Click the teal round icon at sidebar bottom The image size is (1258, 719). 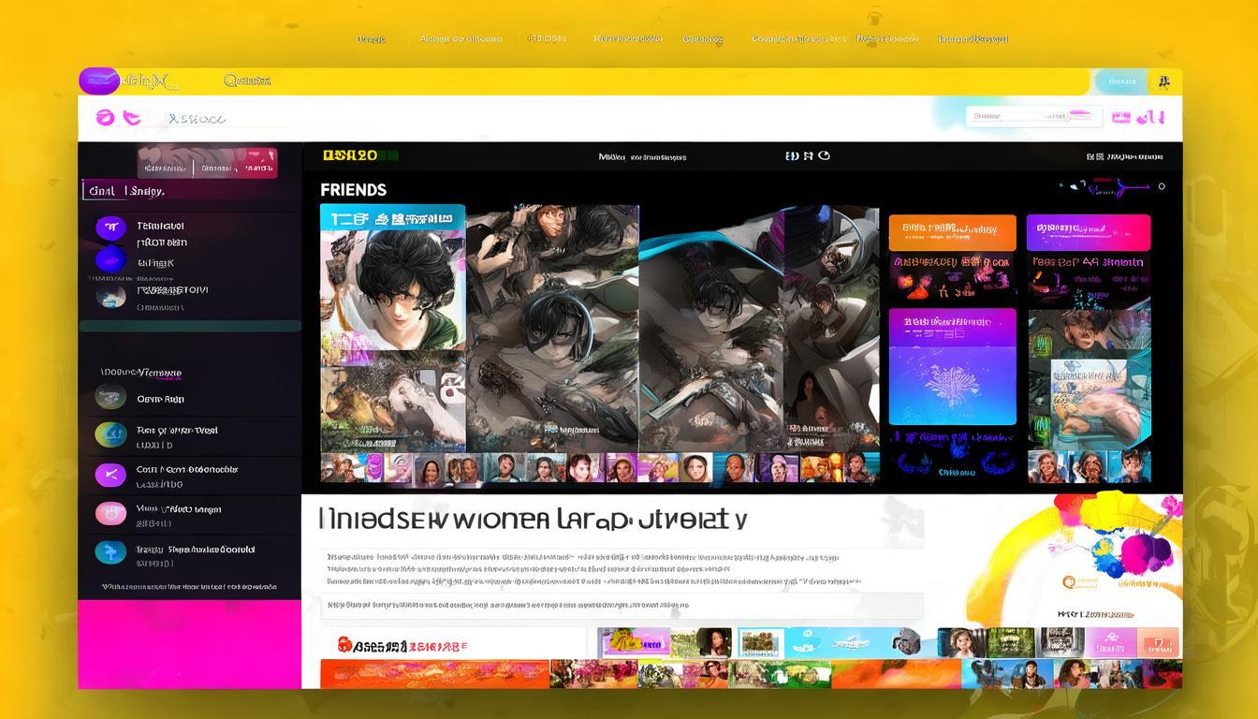tap(110, 552)
